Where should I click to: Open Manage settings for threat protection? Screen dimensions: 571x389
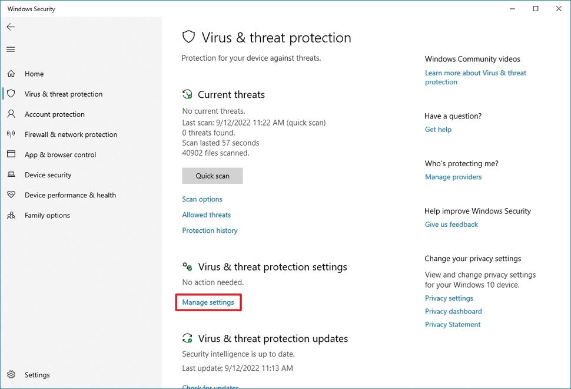tap(208, 302)
